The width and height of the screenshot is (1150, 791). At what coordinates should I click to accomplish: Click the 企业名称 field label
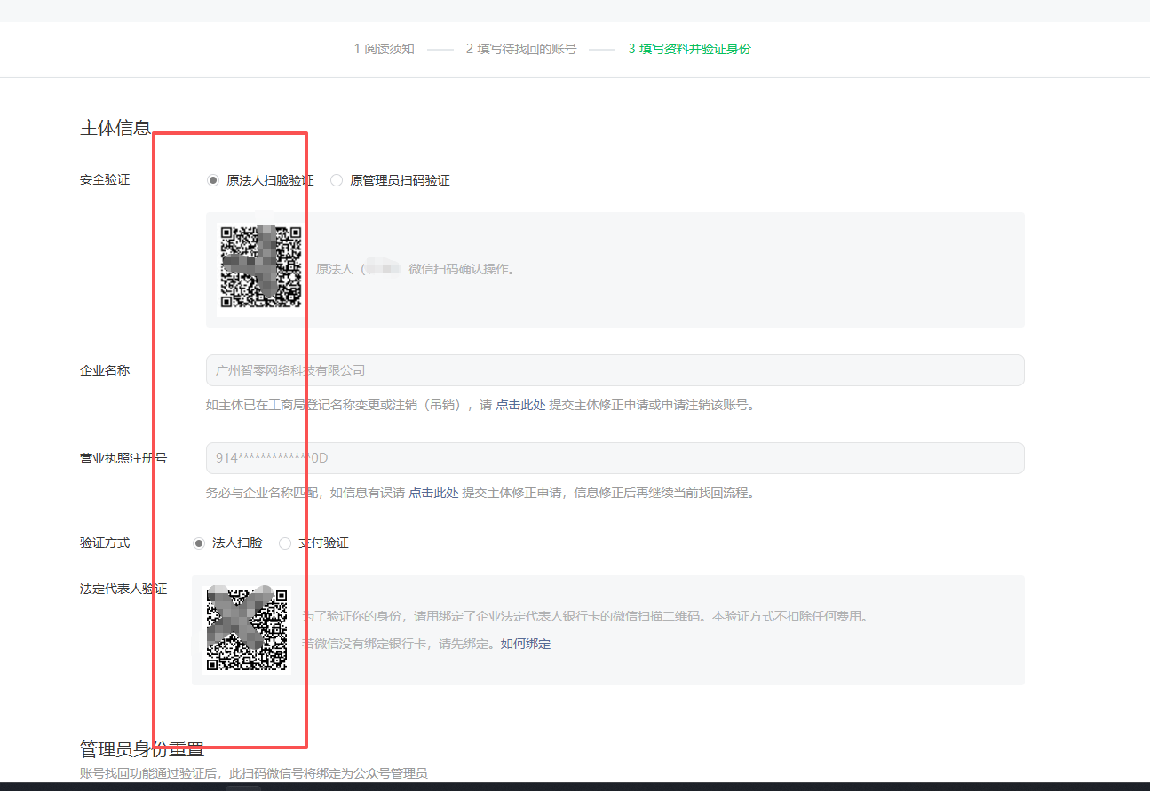(x=105, y=370)
